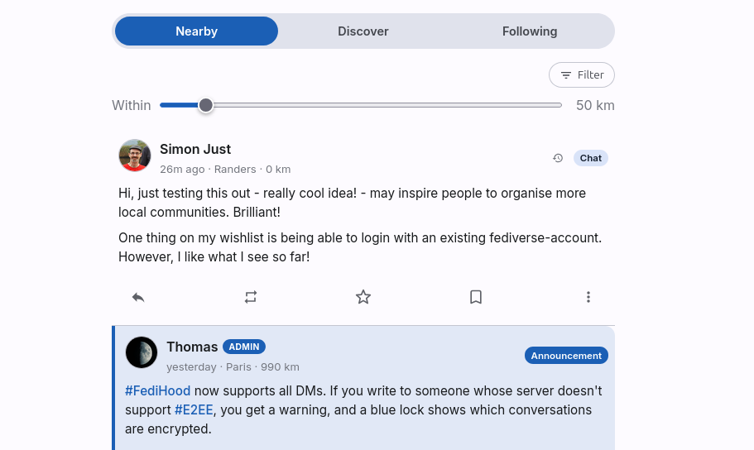Switch to the Following tab
The width and height of the screenshot is (754, 450).
[x=530, y=31]
